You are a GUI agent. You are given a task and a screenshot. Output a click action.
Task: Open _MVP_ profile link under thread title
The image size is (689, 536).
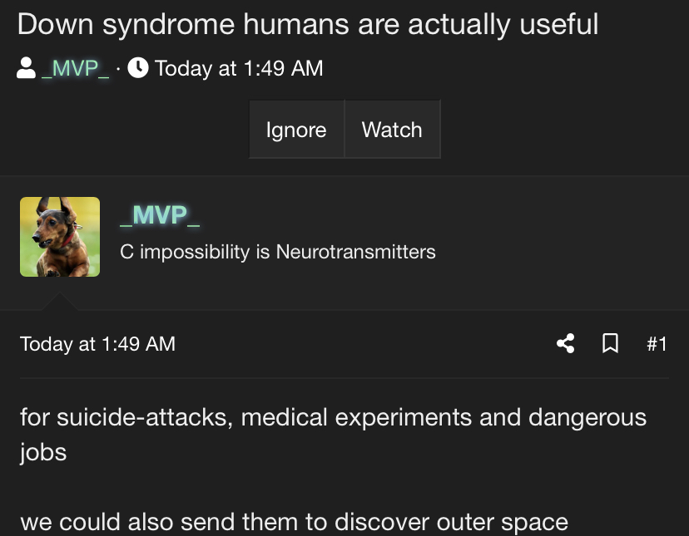[76, 68]
